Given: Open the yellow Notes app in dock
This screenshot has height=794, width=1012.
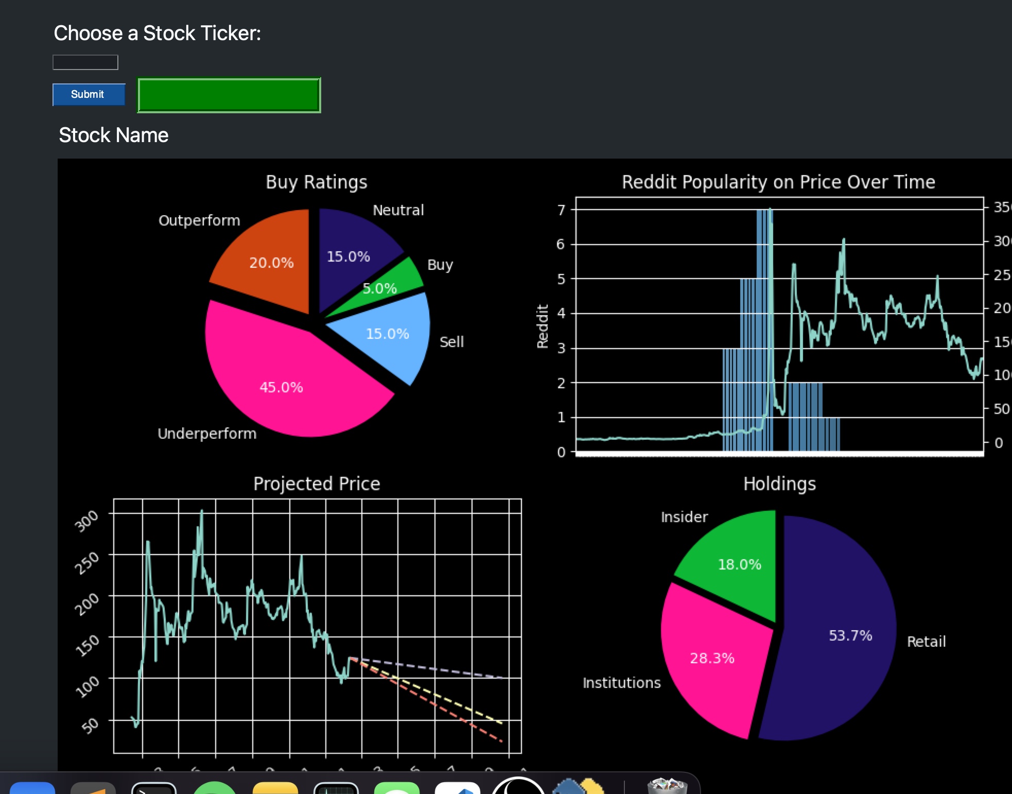Looking at the screenshot, I should click(x=275, y=788).
